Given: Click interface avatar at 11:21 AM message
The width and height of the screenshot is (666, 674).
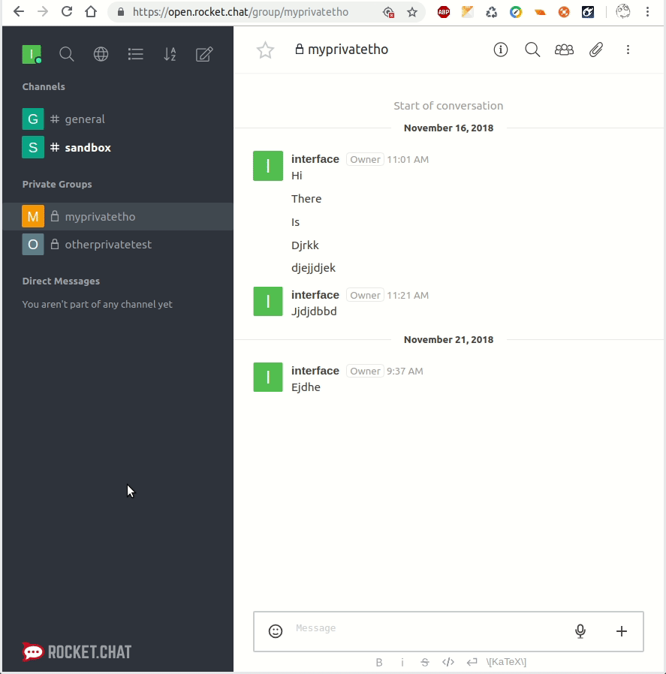Looking at the screenshot, I should tap(268, 301).
